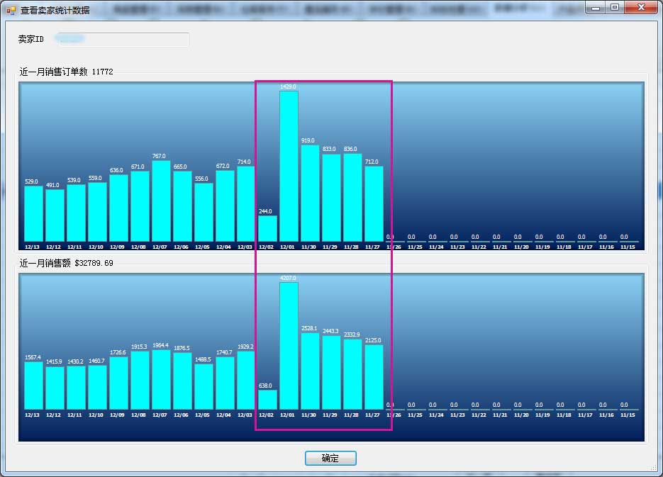The height and width of the screenshot is (477, 663).
Task: Minimize the seller statistics window
Action: pos(596,8)
